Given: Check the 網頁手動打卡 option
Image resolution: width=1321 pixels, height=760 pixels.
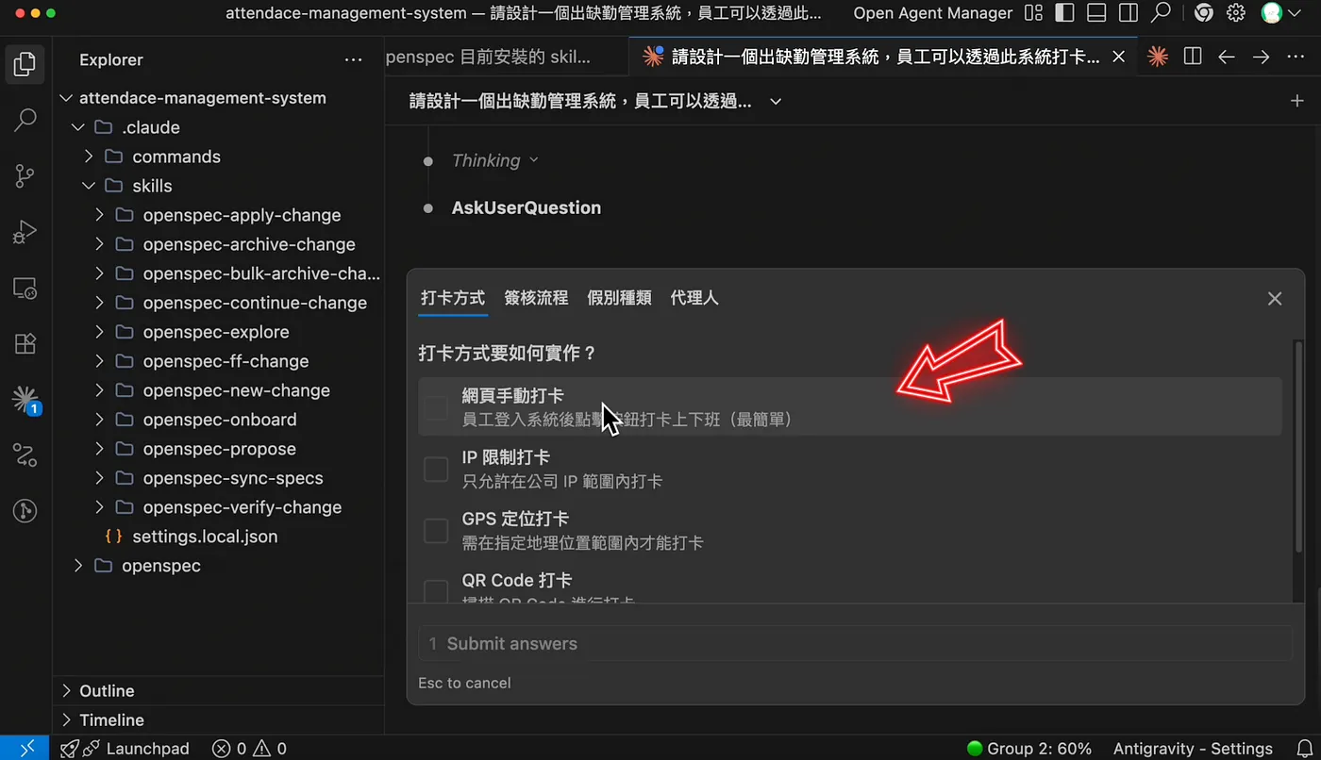Looking at the screenshot, I should click(435, 407).
